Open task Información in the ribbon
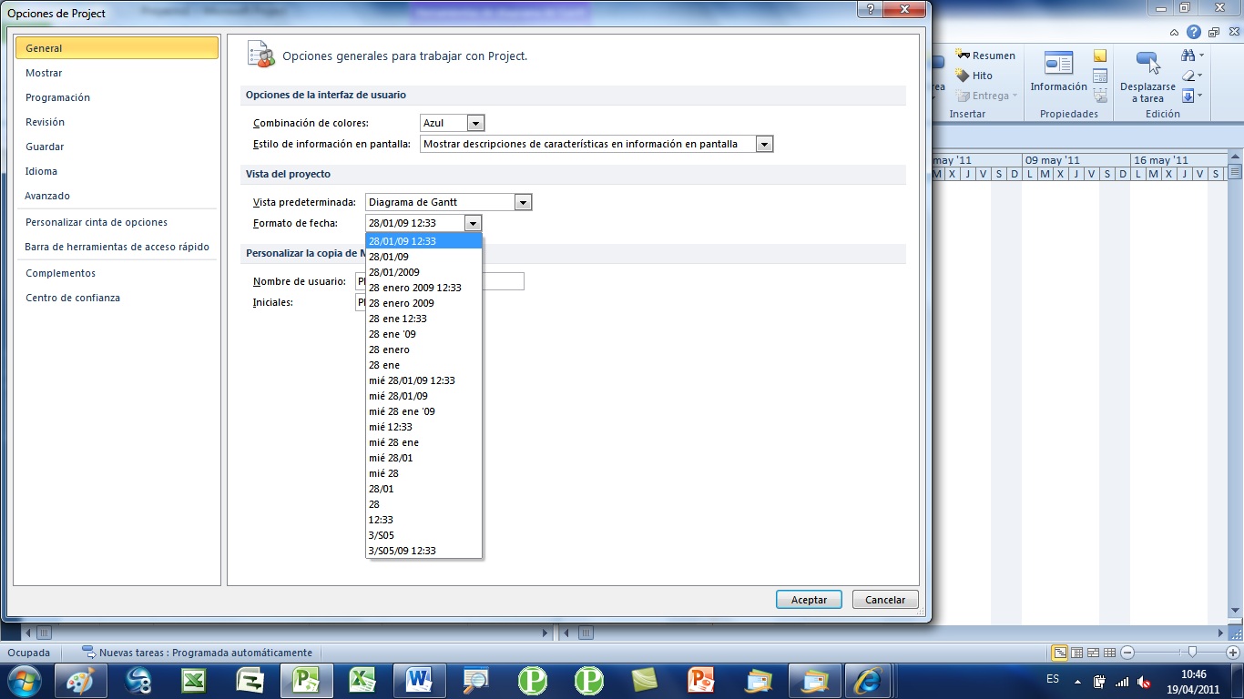The image size is (1244, 699). (1058, 73)
